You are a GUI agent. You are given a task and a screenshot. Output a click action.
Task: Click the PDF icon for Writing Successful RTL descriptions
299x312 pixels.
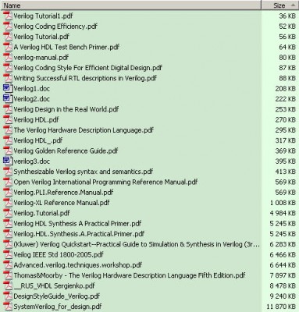click(8, 78)
